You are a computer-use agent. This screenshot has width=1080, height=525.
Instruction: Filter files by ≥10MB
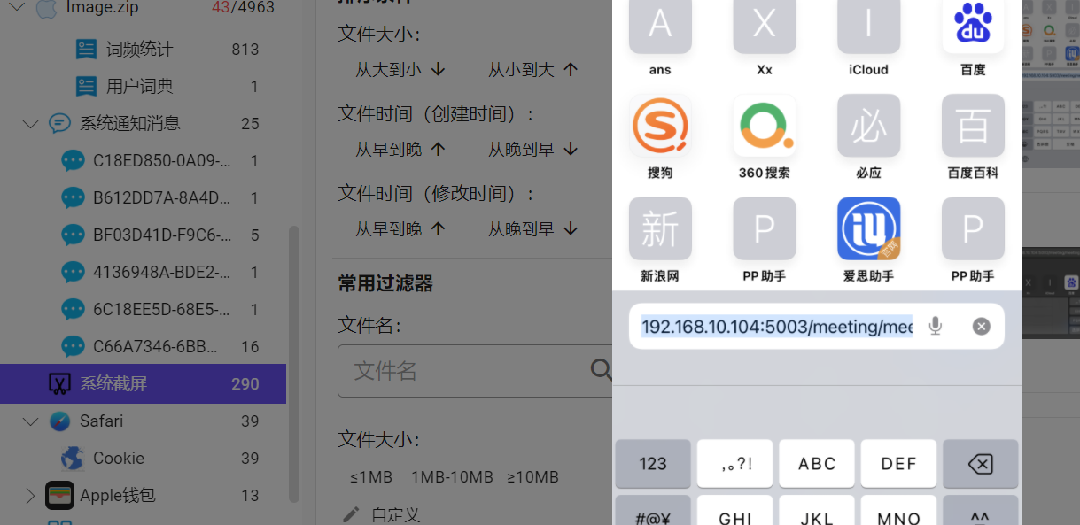pos(532,477)
